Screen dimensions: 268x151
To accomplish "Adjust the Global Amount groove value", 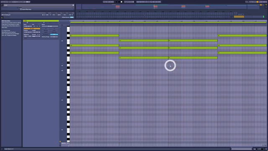I will (72, 17).
